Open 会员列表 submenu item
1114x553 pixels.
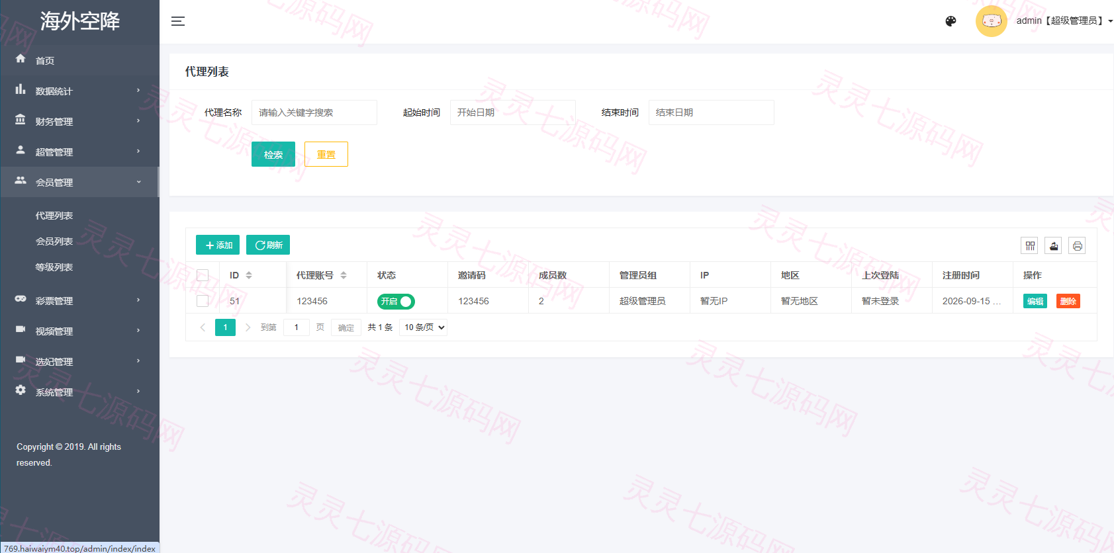pos(54,241)
